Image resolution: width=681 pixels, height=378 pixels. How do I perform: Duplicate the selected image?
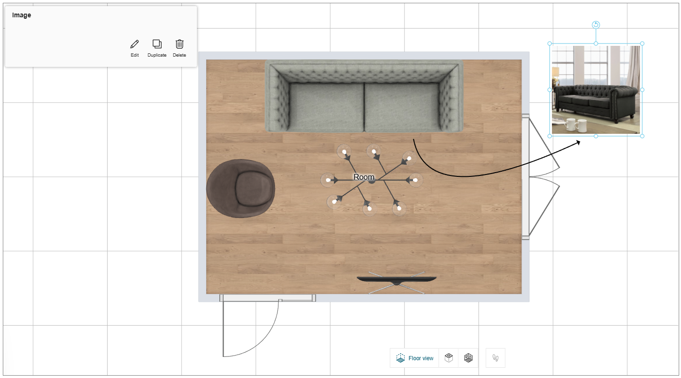point(157,44)
